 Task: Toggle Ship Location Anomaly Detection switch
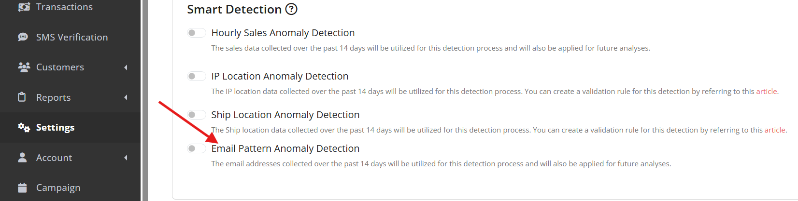[196, 115]
